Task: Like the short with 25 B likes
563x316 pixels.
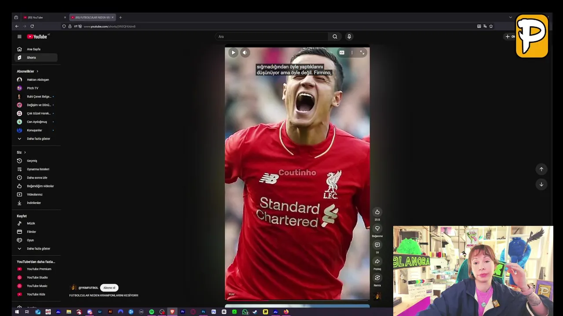Action: 377,212
